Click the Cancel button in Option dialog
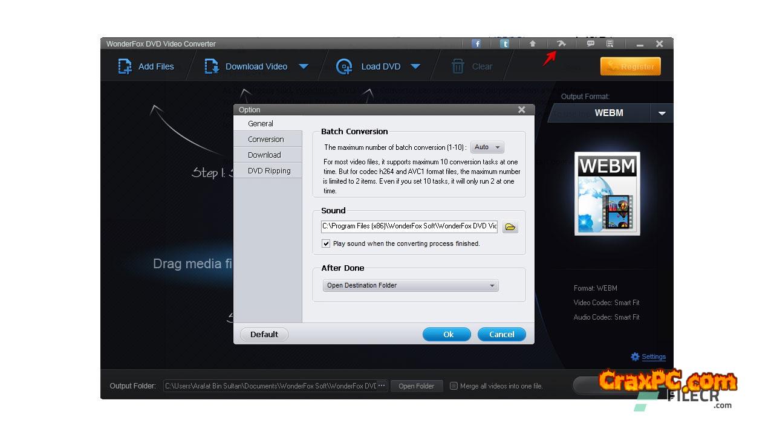Screen dimensions: 774x435 pyautogui.click(x=502, y=334)
